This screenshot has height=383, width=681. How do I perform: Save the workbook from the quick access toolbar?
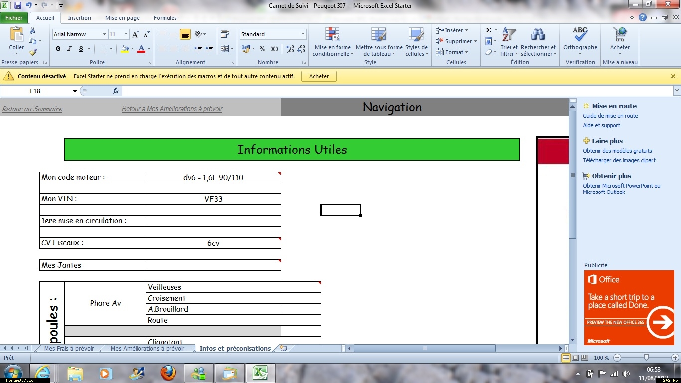click(18, 6)
